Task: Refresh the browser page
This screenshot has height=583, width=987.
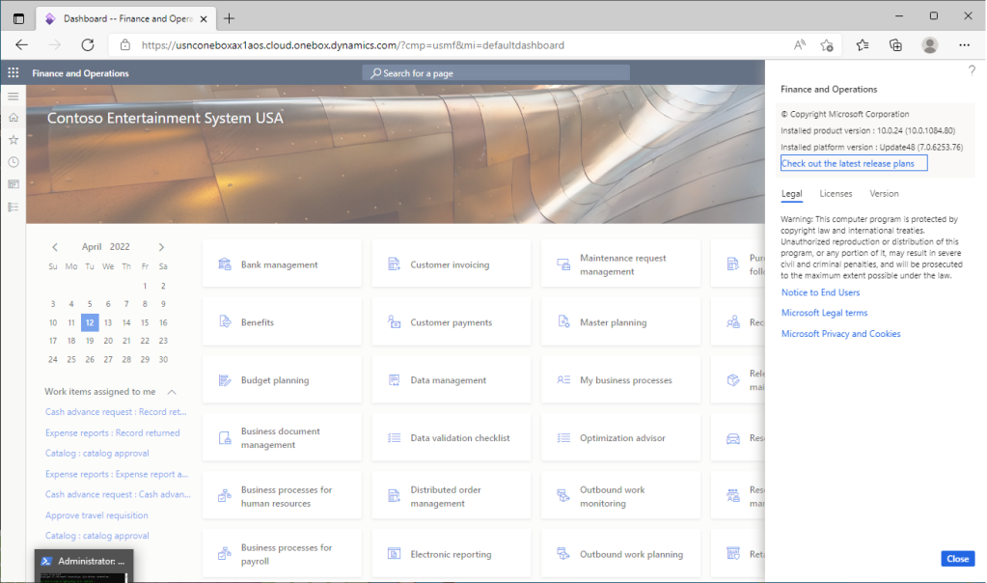Action: [x=88, y=44]
